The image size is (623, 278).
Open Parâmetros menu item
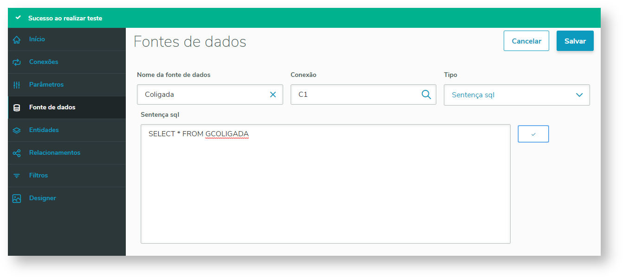tap(67, 85)
